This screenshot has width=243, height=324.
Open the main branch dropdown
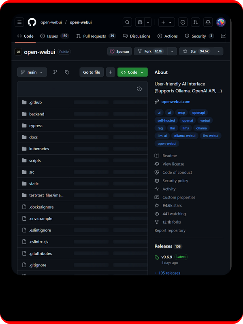(32, 72)
